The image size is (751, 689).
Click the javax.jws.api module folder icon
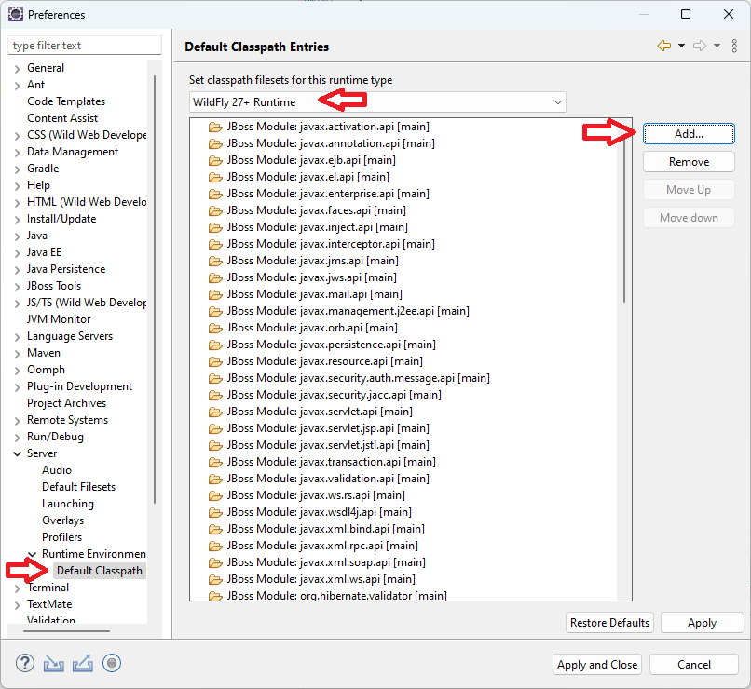click(215, 277)
